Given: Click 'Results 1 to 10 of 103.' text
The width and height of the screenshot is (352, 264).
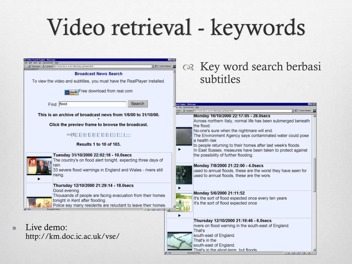Looking at the screenshot, I should coord(99,144).
